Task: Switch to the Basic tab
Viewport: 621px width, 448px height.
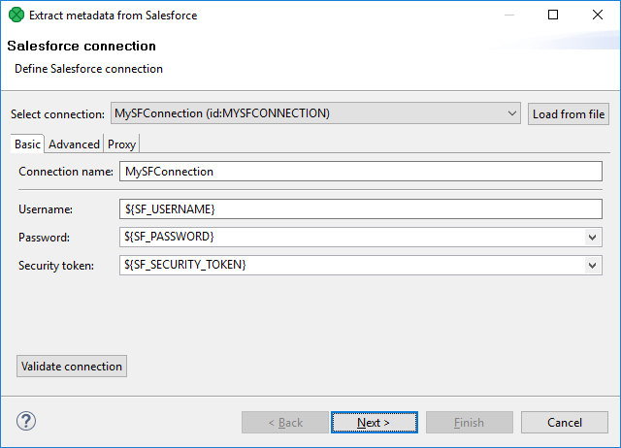Action: (27, 144)
